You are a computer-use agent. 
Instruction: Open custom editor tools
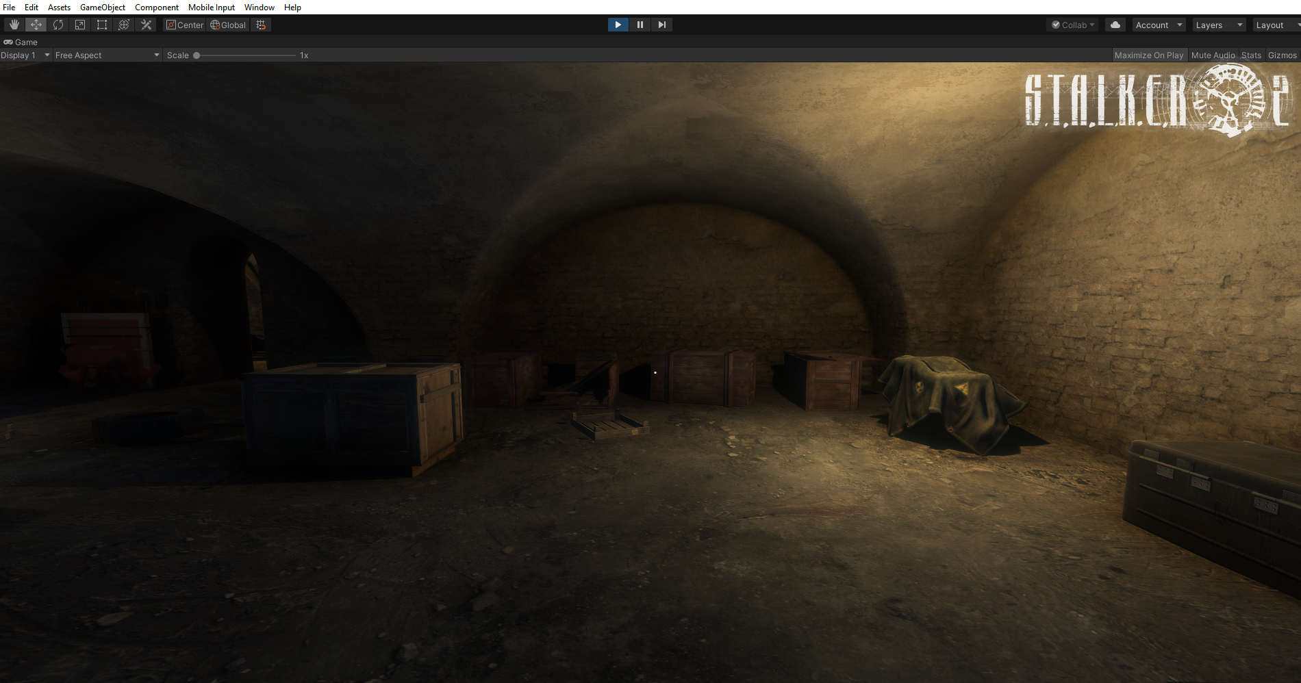click(146, 25)
